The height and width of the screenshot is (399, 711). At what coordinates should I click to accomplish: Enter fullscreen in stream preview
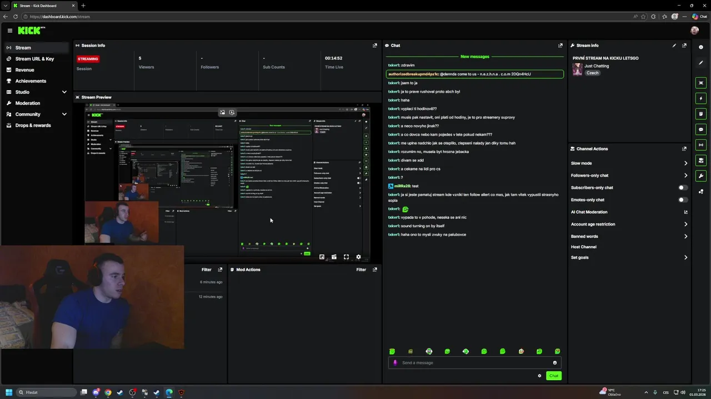tap(346, 257)
